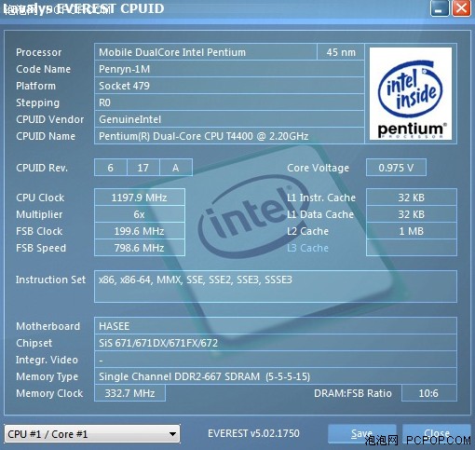Viewport: 475px width, 450px height.
Task: Click the Intel Inside Pentium logo
Action: pos(411,93)
